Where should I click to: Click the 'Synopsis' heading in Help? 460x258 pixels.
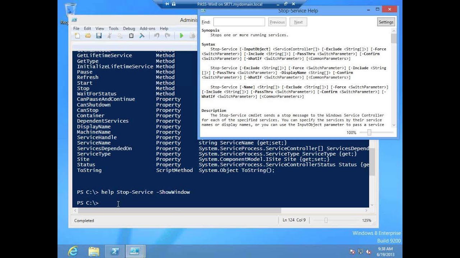210,30
